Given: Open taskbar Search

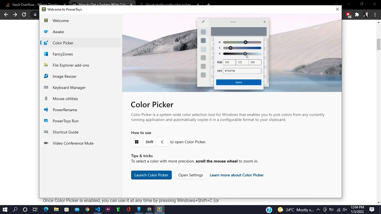Looking at the screenshot, I should (15, 210).
